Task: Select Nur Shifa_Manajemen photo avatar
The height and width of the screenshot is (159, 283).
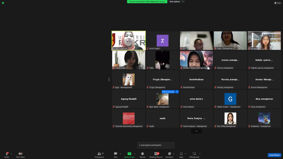Action: [230, 118]
